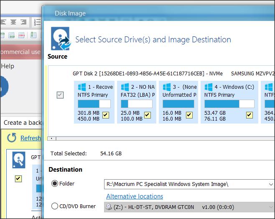Uncheck partition 4 Windows (C:) checkbox
This screenshot has width=275, height=219.
250,115
